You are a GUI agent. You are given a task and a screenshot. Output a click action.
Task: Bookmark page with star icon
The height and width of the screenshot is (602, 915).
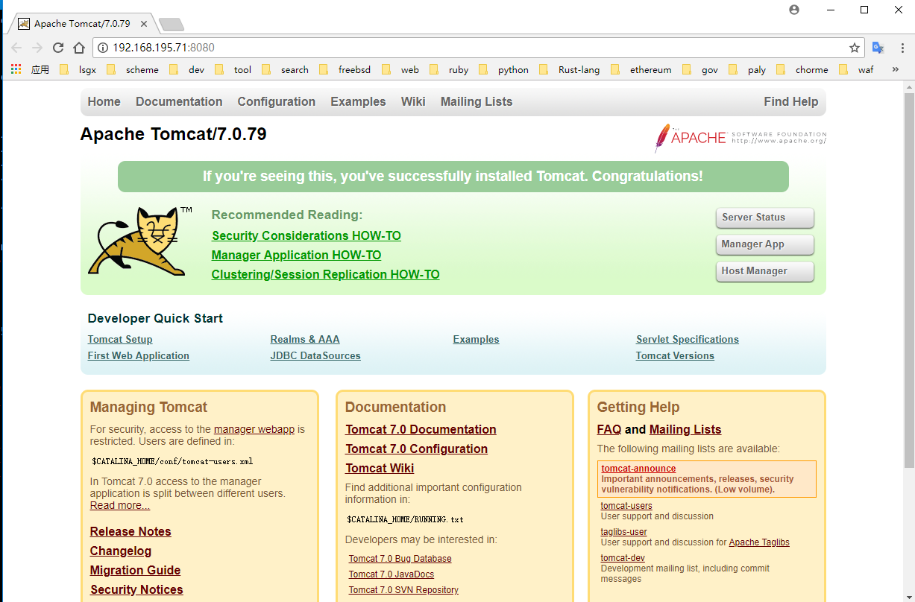[x=855, y=48]
